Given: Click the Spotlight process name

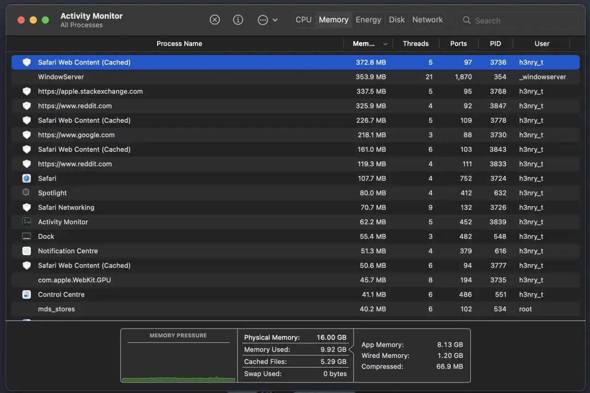Looking at the screenshot, I should click(x=52, y=193).
